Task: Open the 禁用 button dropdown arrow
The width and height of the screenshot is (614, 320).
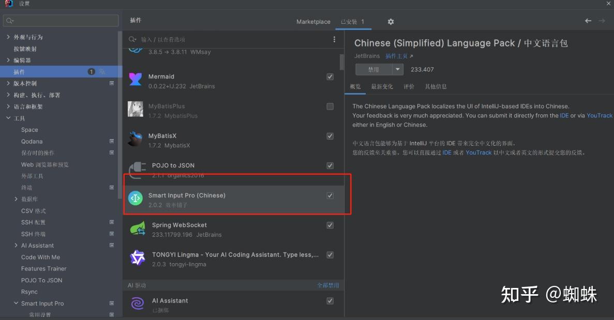Action: 397,69
